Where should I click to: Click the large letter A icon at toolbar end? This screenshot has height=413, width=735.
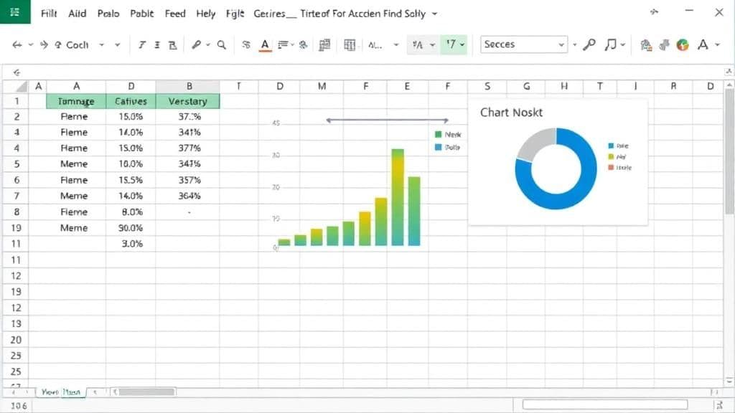click(x=703, y=44)
